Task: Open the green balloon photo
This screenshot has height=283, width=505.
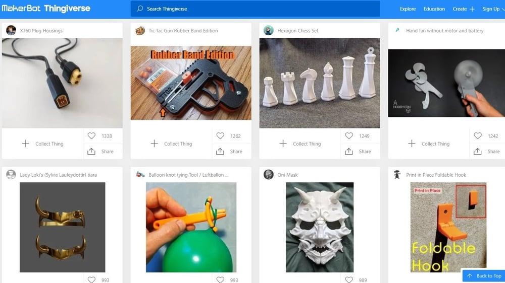Action: [x=191, y=228]
